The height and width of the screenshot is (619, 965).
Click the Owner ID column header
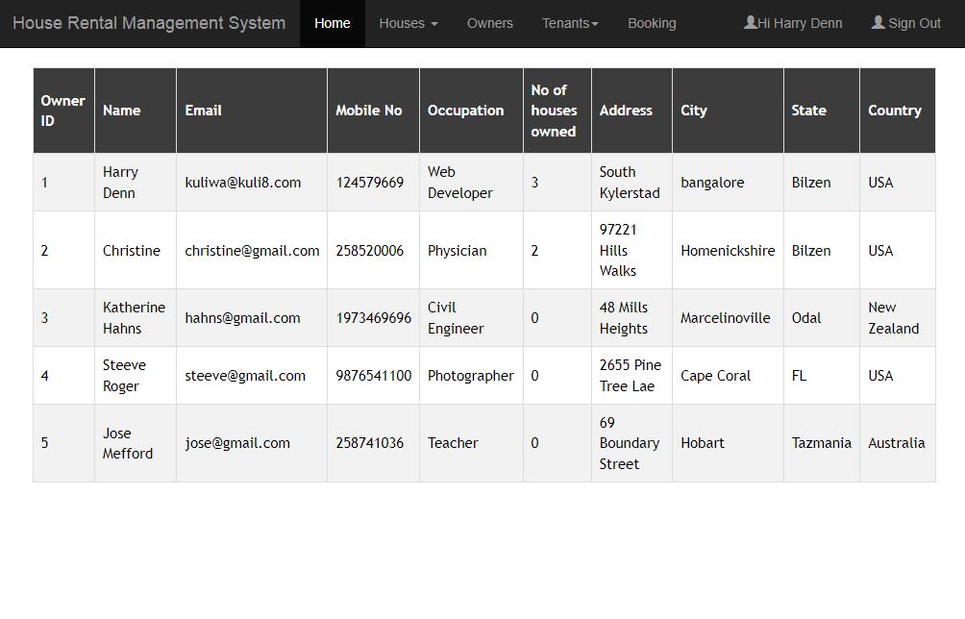pyautogui.click(x=62, y=111)
